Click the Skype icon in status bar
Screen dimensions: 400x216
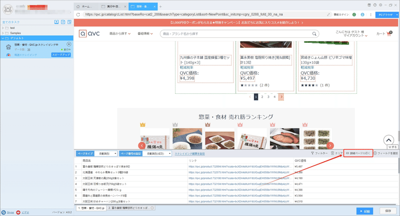(3, 213)
